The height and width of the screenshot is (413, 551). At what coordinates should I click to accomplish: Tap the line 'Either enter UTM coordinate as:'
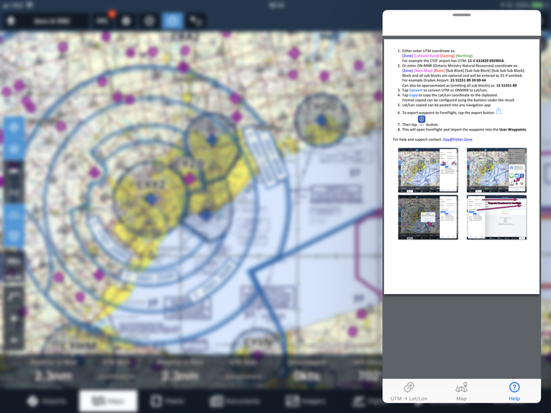pyautogui.click(x=428, y=51)
